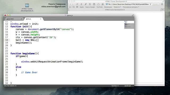
Task: Click the Safari Reader button
Action: (x=156, y=4)
